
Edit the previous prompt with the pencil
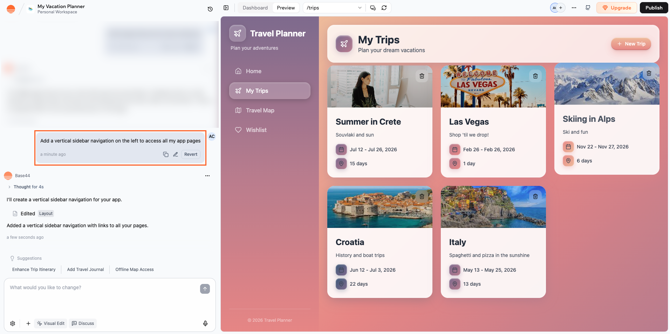click(176, 154)
